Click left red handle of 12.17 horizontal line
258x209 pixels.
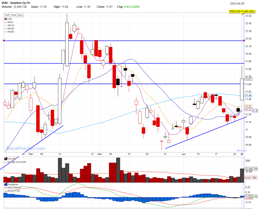[4, 41]
